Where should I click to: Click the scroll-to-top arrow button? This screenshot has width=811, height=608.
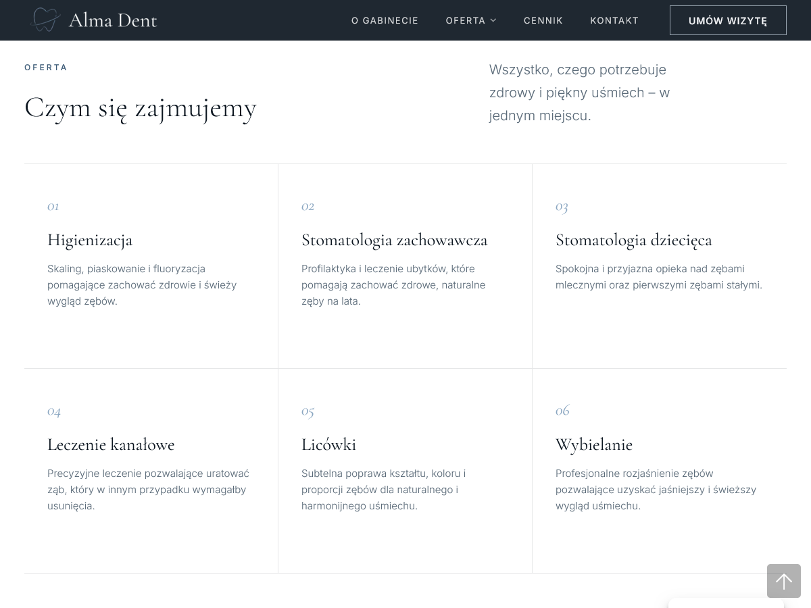tap(784, 581)
